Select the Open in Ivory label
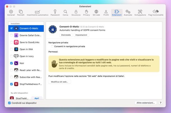 pyautogui.click(x=27, y=56)
